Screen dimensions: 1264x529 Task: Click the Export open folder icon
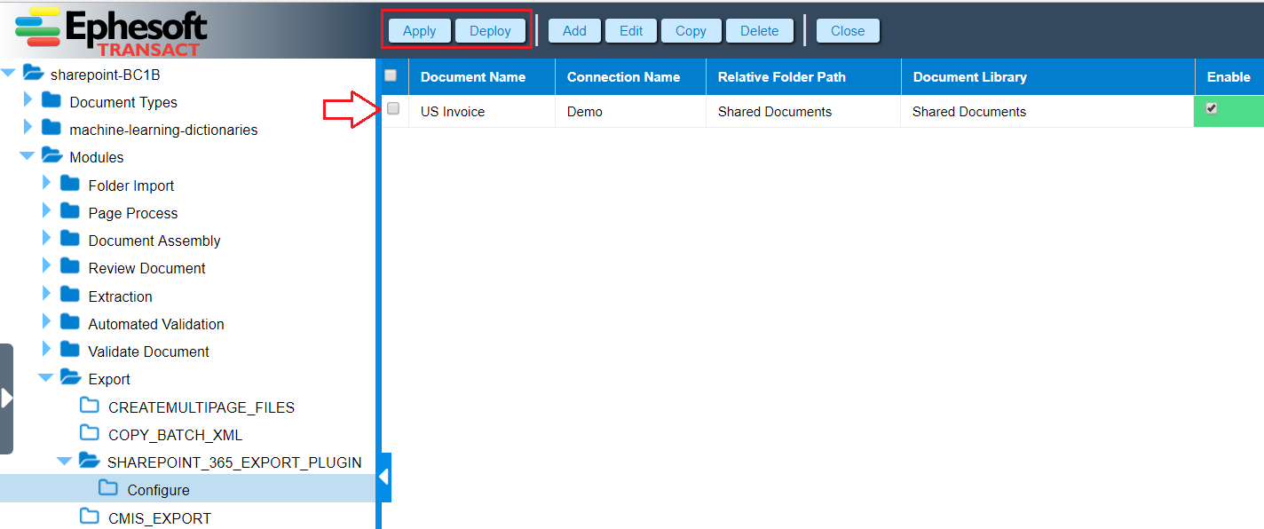point(70,378)
